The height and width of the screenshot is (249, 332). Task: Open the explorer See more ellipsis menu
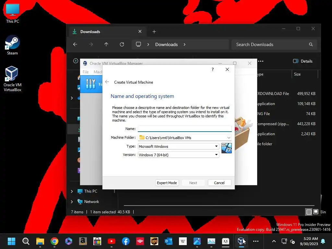261,61
